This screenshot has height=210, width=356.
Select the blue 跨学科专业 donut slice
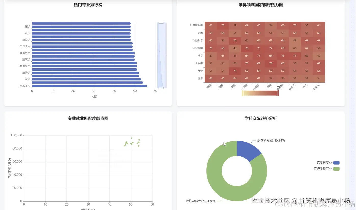coord(248,149)
